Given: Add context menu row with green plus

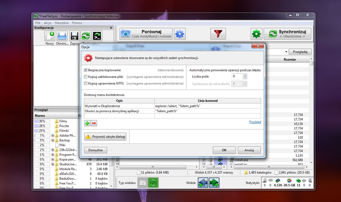Looking at the screenshot, I should tap(87, 123).
